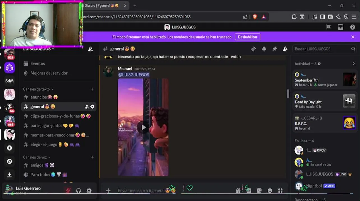Add a channel next to Canales de voz
360x201 pixels.
pos(92,157)
